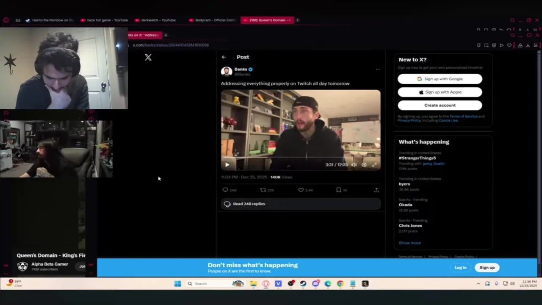Open the Opera GX logo menu
The height and width of the screenshot is (305, 542).
6,20
